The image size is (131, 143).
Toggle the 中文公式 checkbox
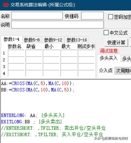(106, 33)
